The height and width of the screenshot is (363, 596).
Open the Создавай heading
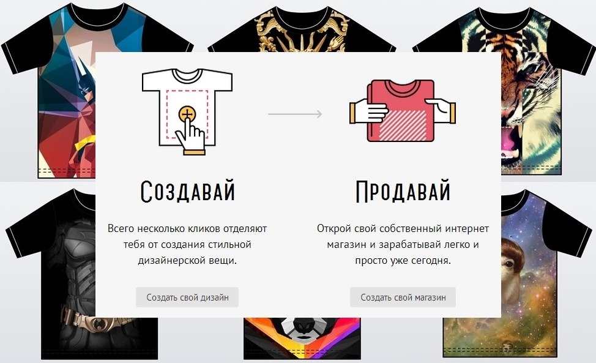click(x=187, y=191)
